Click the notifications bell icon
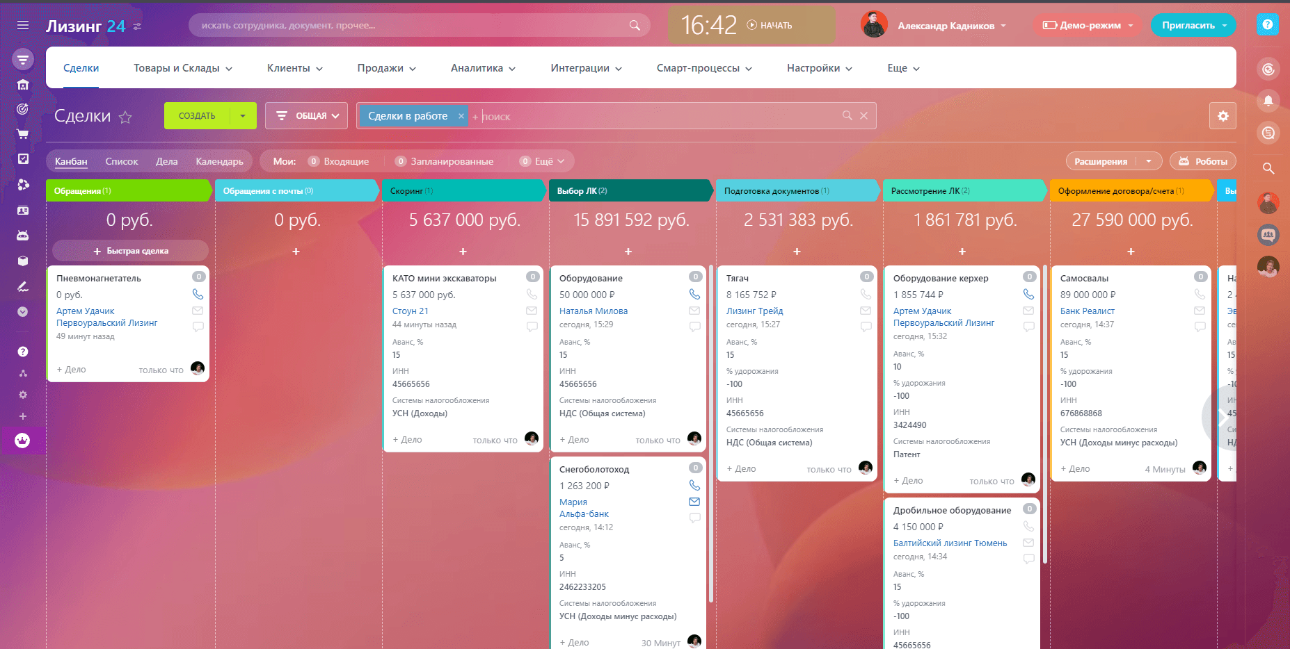This screenshot has width=1290, height=649. [1268, 101]
